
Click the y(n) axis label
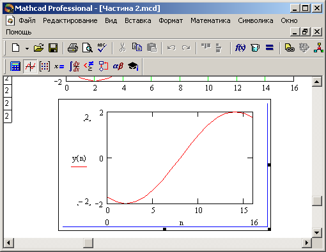tap(79, 159)
